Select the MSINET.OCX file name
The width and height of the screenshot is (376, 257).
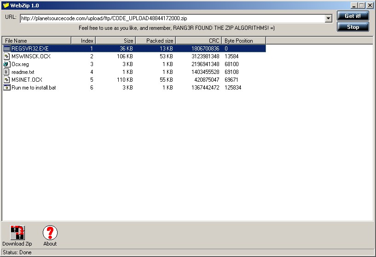coord(27,80)
